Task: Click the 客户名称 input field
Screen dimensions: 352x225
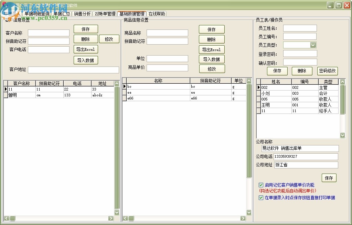Action: point(49,33)
